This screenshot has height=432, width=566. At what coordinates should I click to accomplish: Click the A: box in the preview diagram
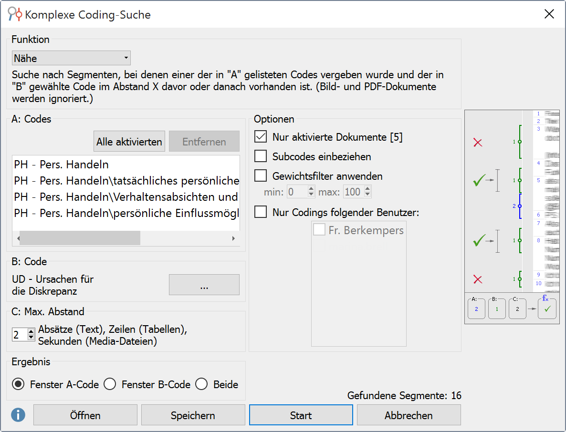476,309
